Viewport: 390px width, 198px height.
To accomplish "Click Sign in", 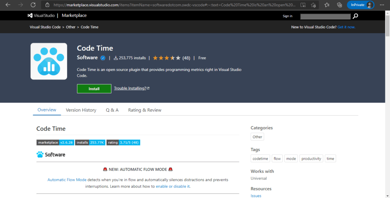I will [x=288, y=16].
